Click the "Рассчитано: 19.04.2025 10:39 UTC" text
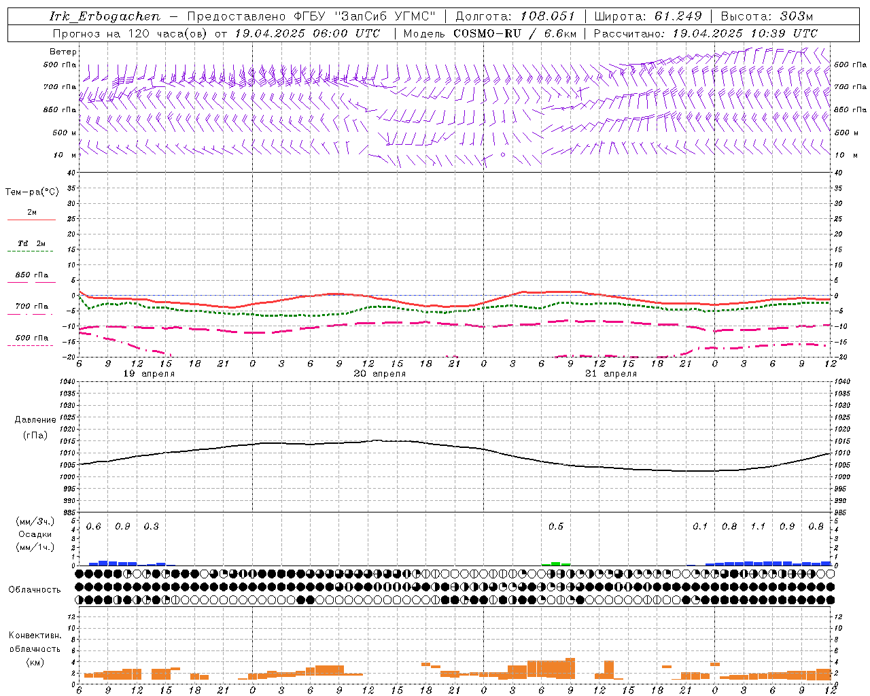Screen dimensions: 870x696 click(x=706, y=33)
